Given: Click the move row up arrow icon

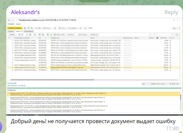Looking at the screenshot, I should point(19,35).
